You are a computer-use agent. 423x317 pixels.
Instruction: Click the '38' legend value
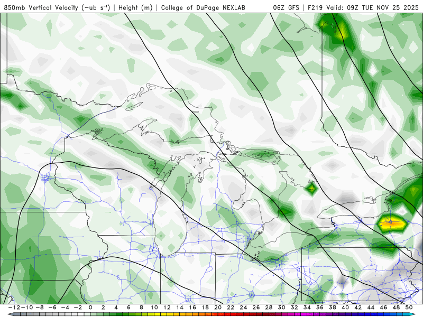pyautogui.click(x=333, y=307)
